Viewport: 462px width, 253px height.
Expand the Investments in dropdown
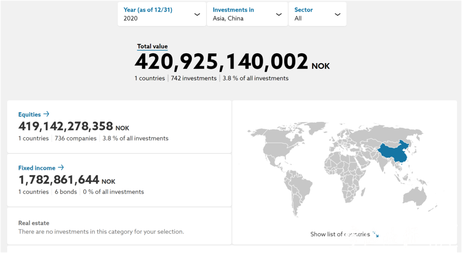pos(247,14)
